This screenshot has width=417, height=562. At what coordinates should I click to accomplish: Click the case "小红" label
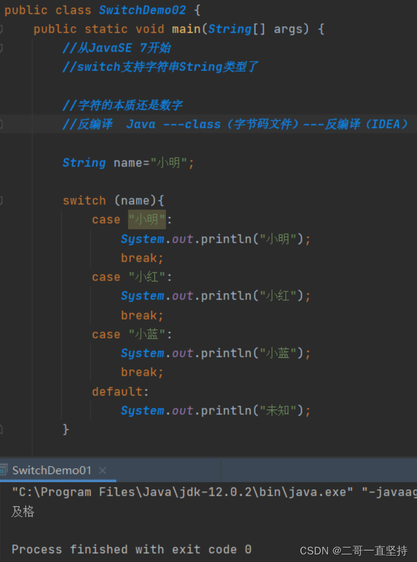132,277
